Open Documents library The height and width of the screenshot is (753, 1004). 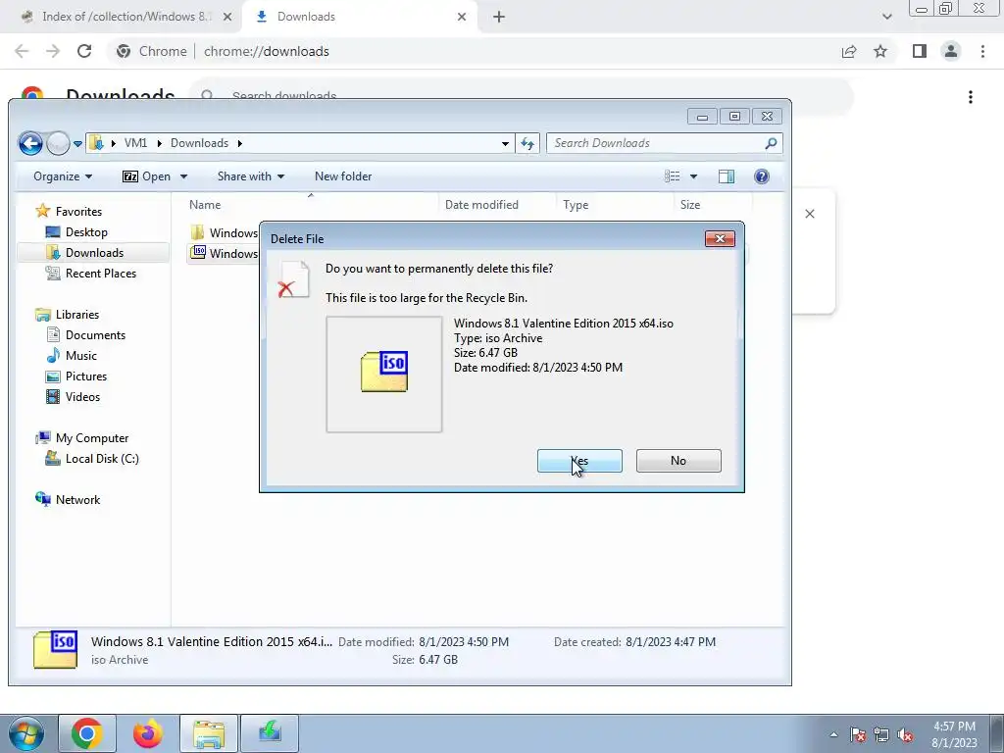click(x=95, y=335)
